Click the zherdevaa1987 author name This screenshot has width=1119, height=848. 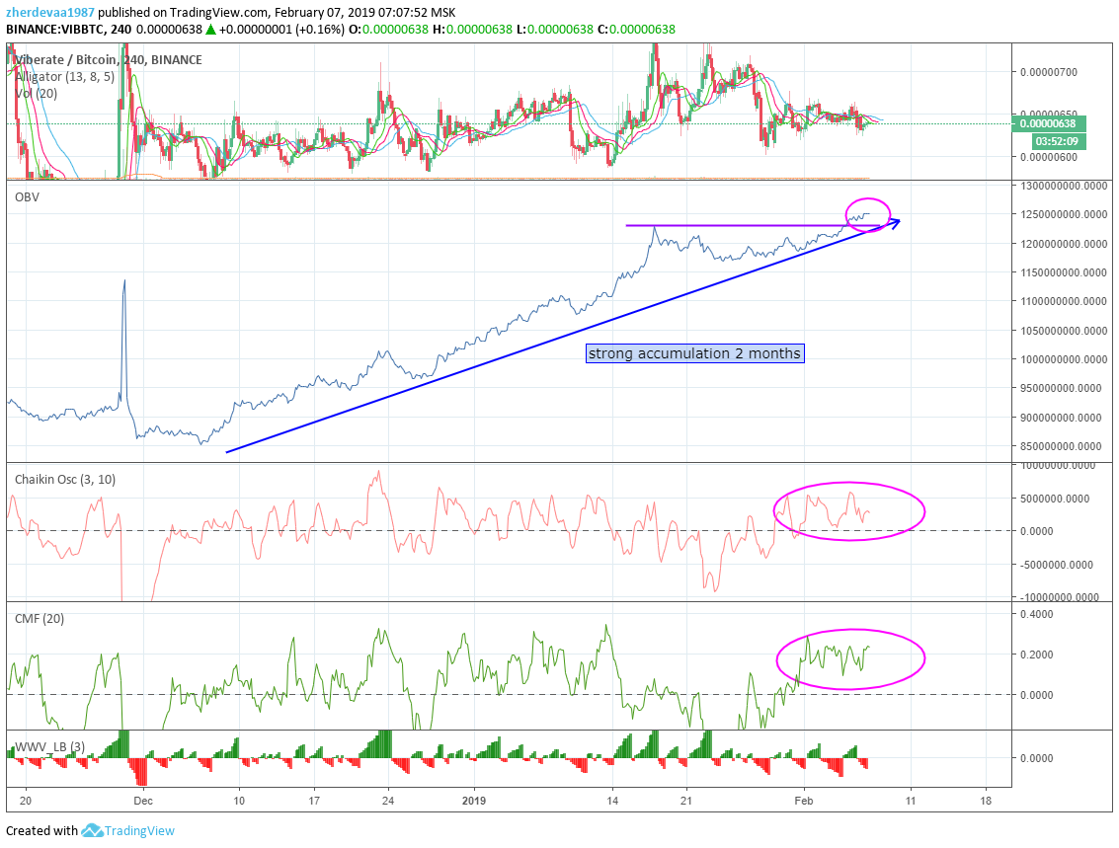pos(50,12)
